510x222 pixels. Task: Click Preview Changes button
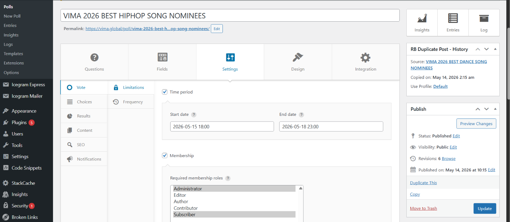click(476, 123)
